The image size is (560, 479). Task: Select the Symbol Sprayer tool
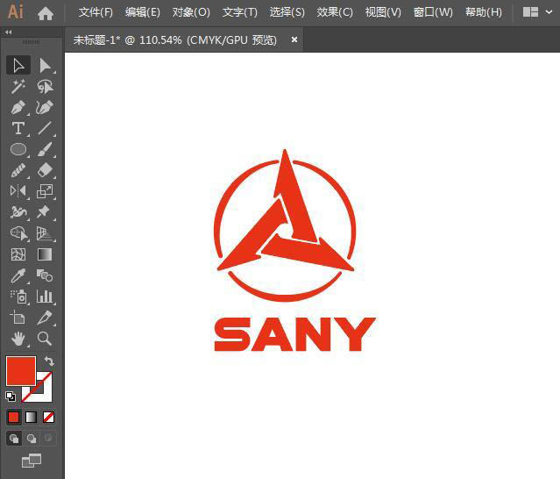click(x=18, y=297)
